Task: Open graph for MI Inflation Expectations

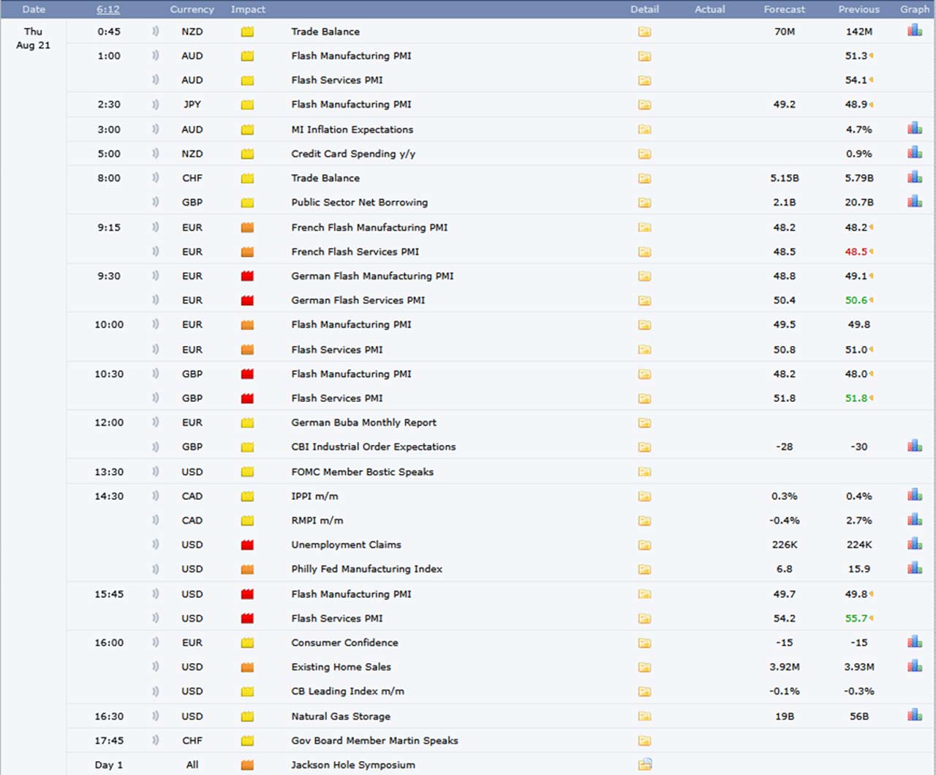Action: coord(914,129)
